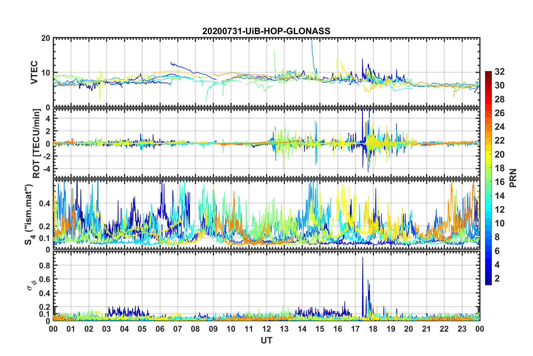
Task: Click x-axis hour tick 19
Action: tap(391, 329)
